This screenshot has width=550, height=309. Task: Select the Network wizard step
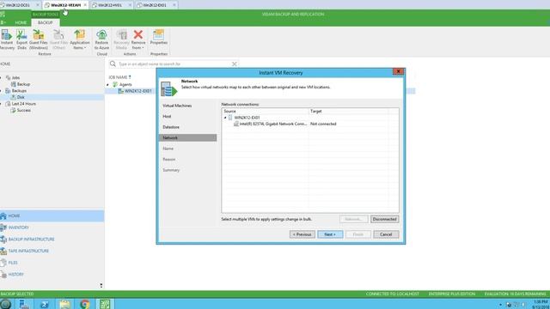coord(187,137)
